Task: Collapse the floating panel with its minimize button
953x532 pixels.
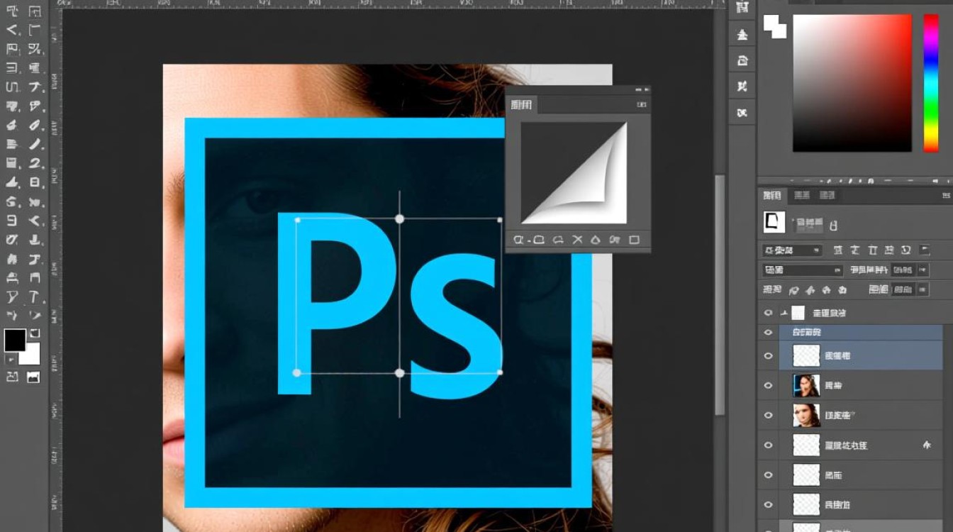Action: pyautogui.click(x=638, y=90)
